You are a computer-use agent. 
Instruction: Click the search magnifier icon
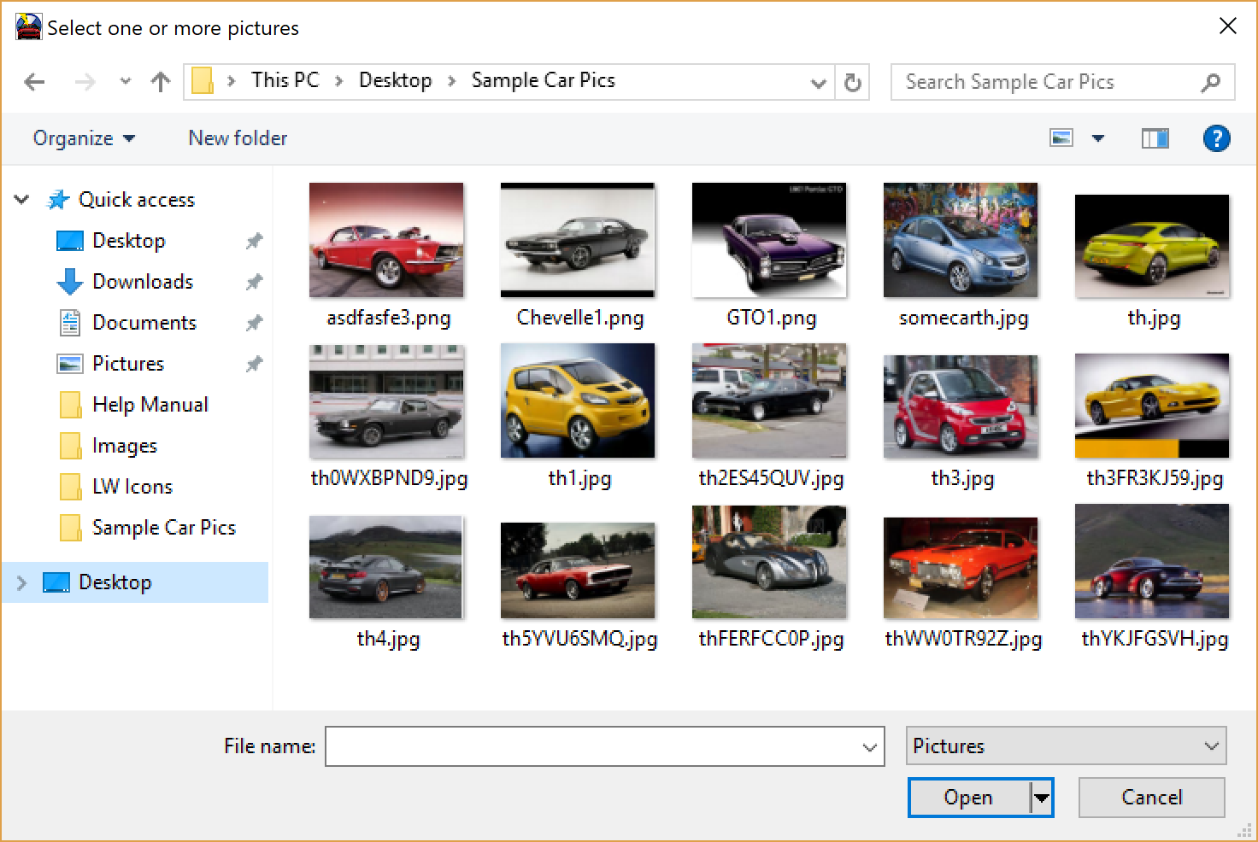click(x=1211, y=82)
